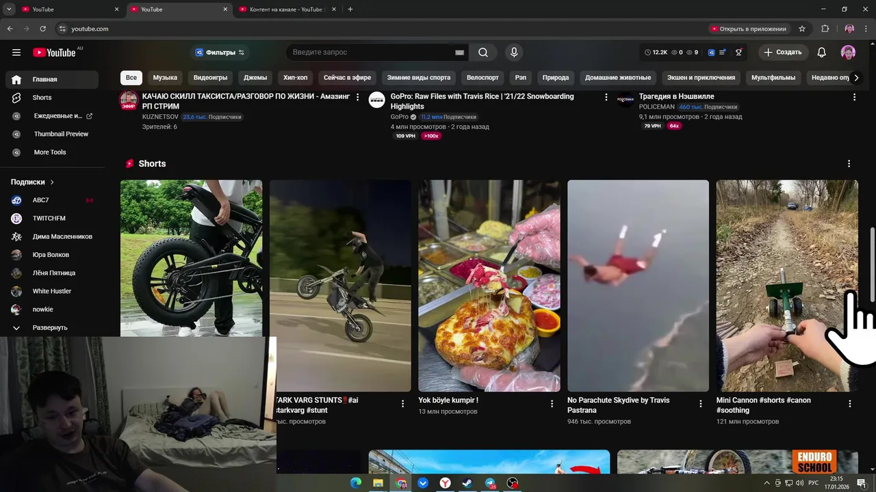This screenshot has height=492, width=876.
Task: Open Yandex Browser from the taskbar
Action: pos(445,483)
